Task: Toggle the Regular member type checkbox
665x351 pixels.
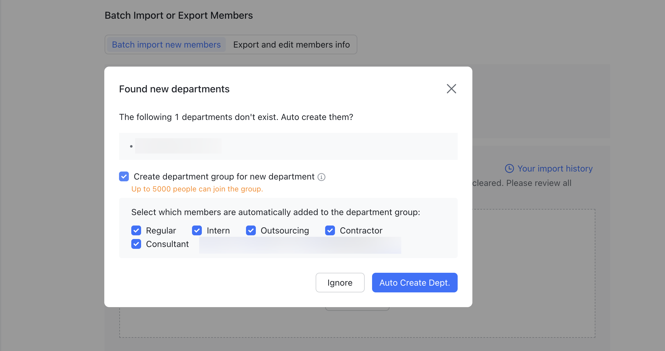Action: (x=136, y=230)
